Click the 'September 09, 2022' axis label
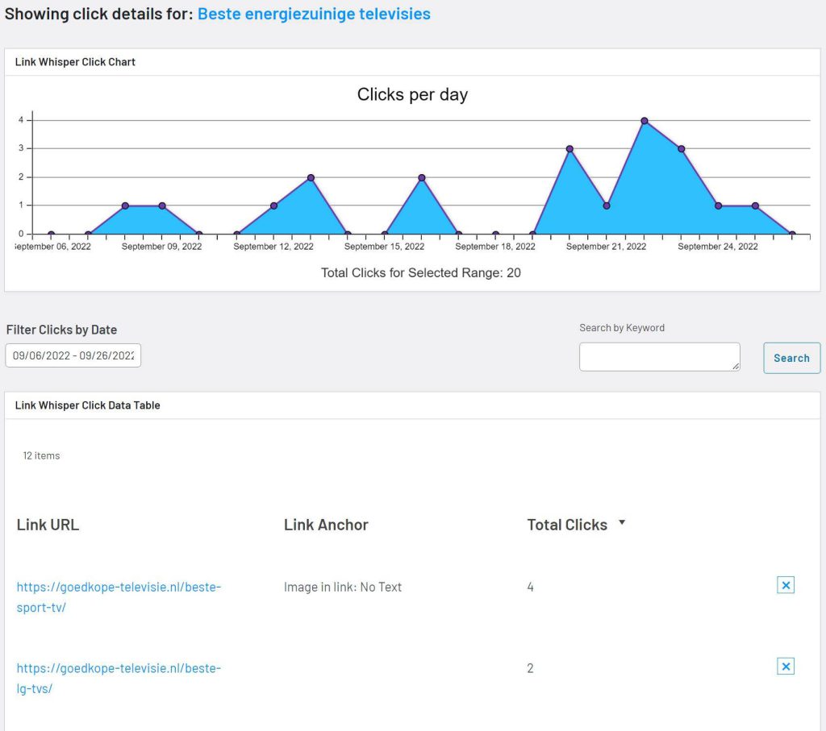Image resolution: width=826 pixels, height=731 pixels. click(161, 247)
